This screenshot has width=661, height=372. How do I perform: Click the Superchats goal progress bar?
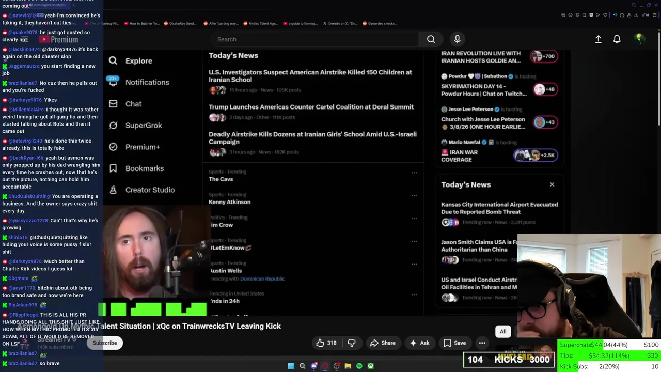click(609, 345)
